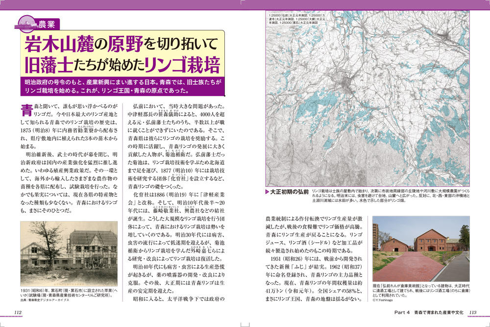Click the paragraph starting 化育社は1886（明治19）年に
The image size is (490, 327).
point(176,226)
